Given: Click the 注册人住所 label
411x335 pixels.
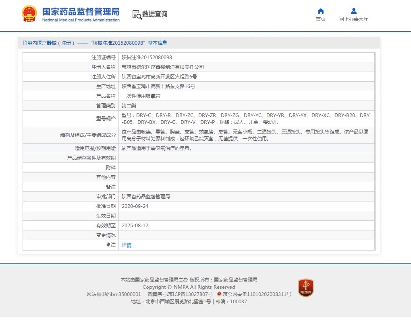Looking at the screenshot, I should 103,77.
